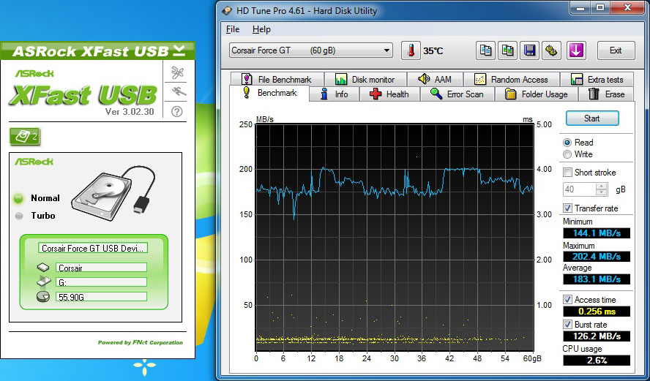Save screenshot floppy disk icon
This screenshot has height=381, width=650.
529,50
